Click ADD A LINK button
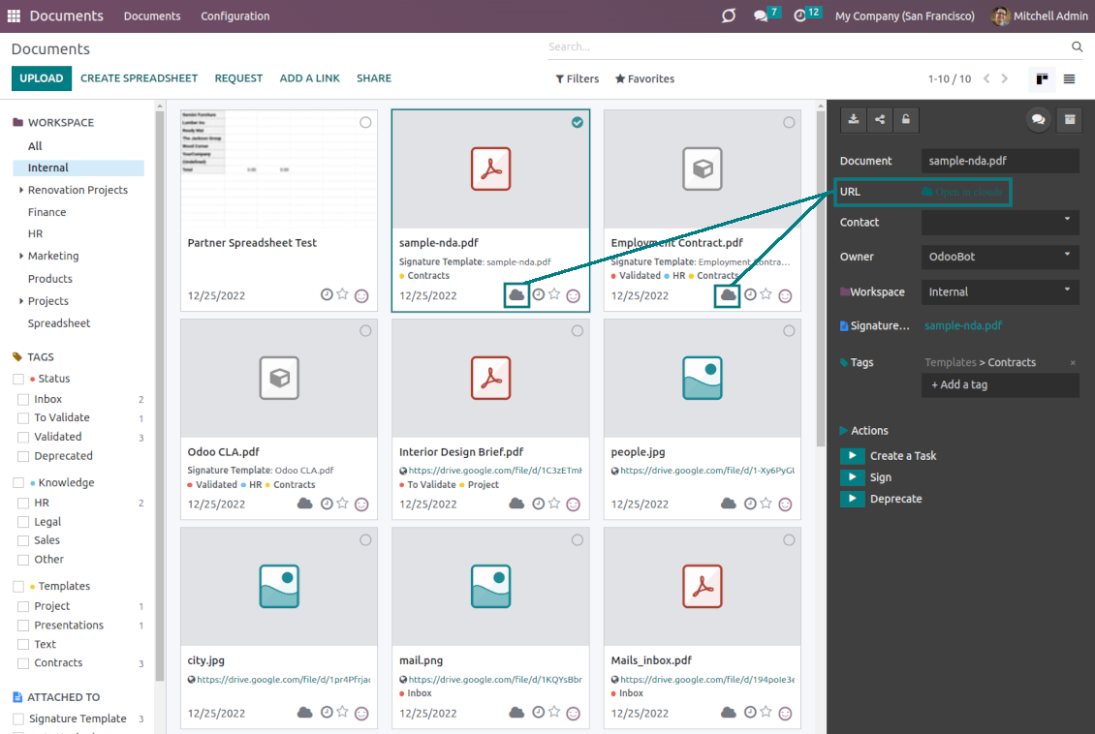 pos(309,78)
